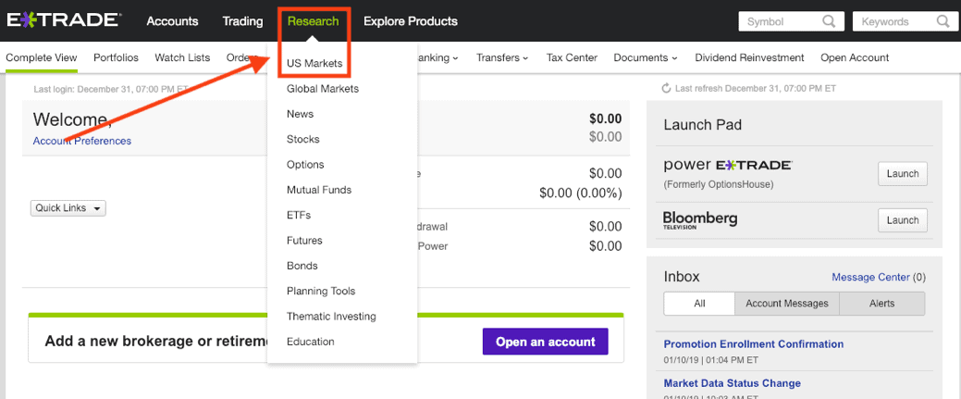Image resolution: width=961 pixels, height=399 pixels.
Task: Click the Inbox heading
Action: pyautogui.click(x=682, y=277)
